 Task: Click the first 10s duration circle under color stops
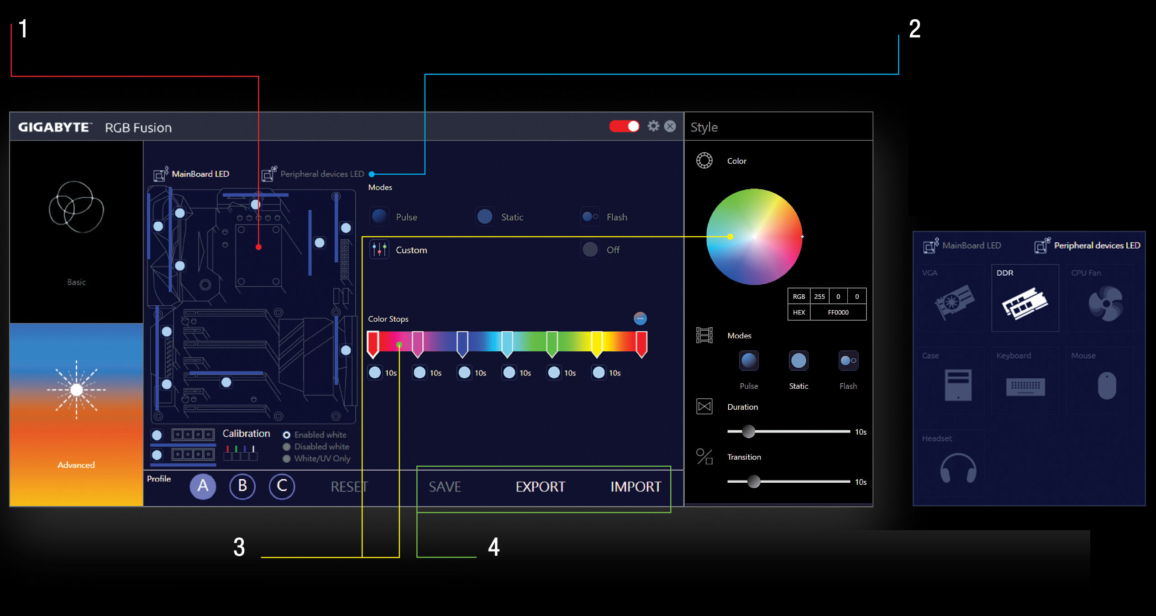[375, 373]
